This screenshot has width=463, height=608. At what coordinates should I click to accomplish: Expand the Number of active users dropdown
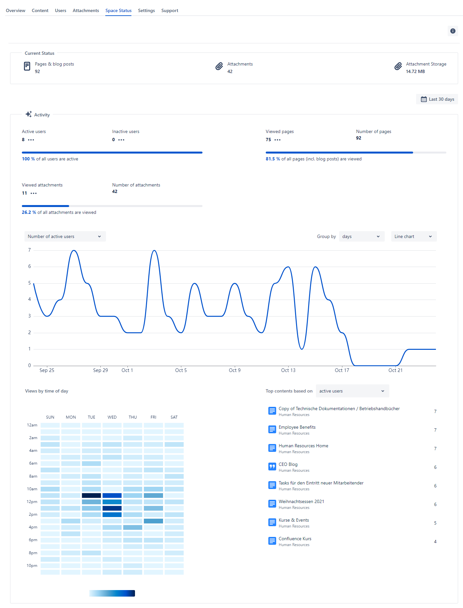click(65, 236)
